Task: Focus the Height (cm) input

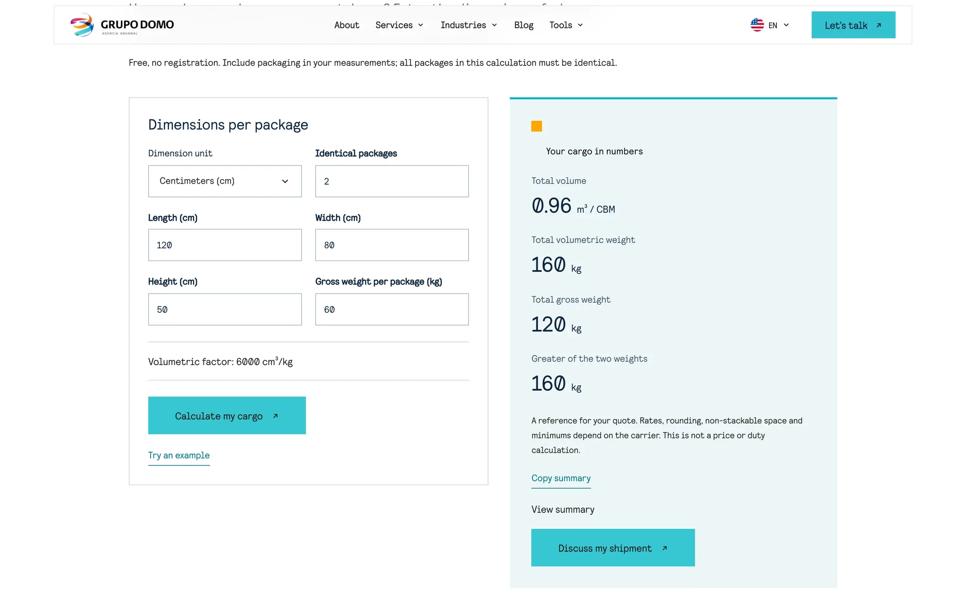Action: coord(225,309)
